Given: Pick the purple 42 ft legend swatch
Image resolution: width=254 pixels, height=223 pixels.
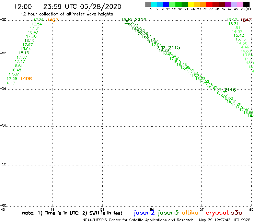Looking at the screenshot, I should [x=228, y=4].
